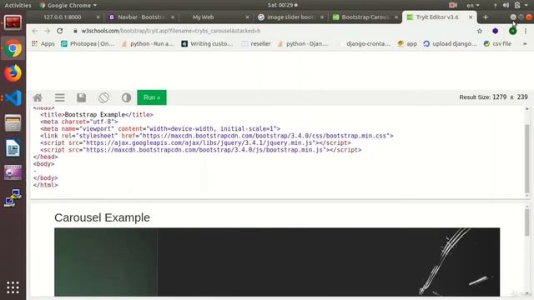Open the system menu arrow at top right

coord(526,5)
